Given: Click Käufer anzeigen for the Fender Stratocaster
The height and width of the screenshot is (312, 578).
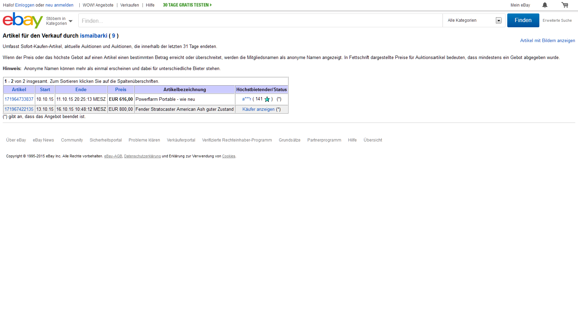Looking at the screenshot, I should coord(258,109).
